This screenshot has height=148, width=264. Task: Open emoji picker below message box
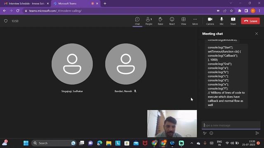(211, 133)
